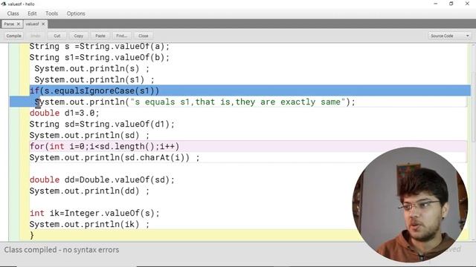This screenshot has height=267, width=476.
Task: Click the BlueJ app icon in title bar
Action: point(4,4)
